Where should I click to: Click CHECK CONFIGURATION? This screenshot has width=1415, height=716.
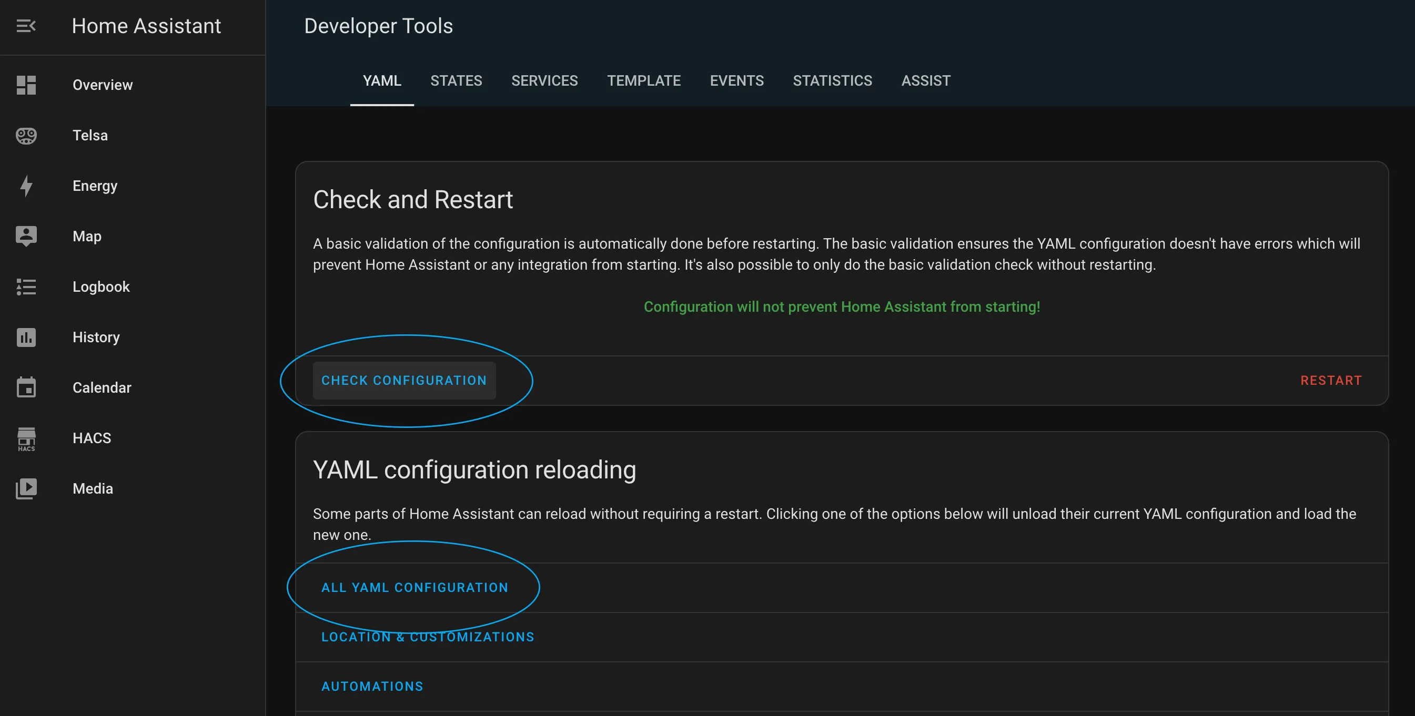tap(405, 380)
